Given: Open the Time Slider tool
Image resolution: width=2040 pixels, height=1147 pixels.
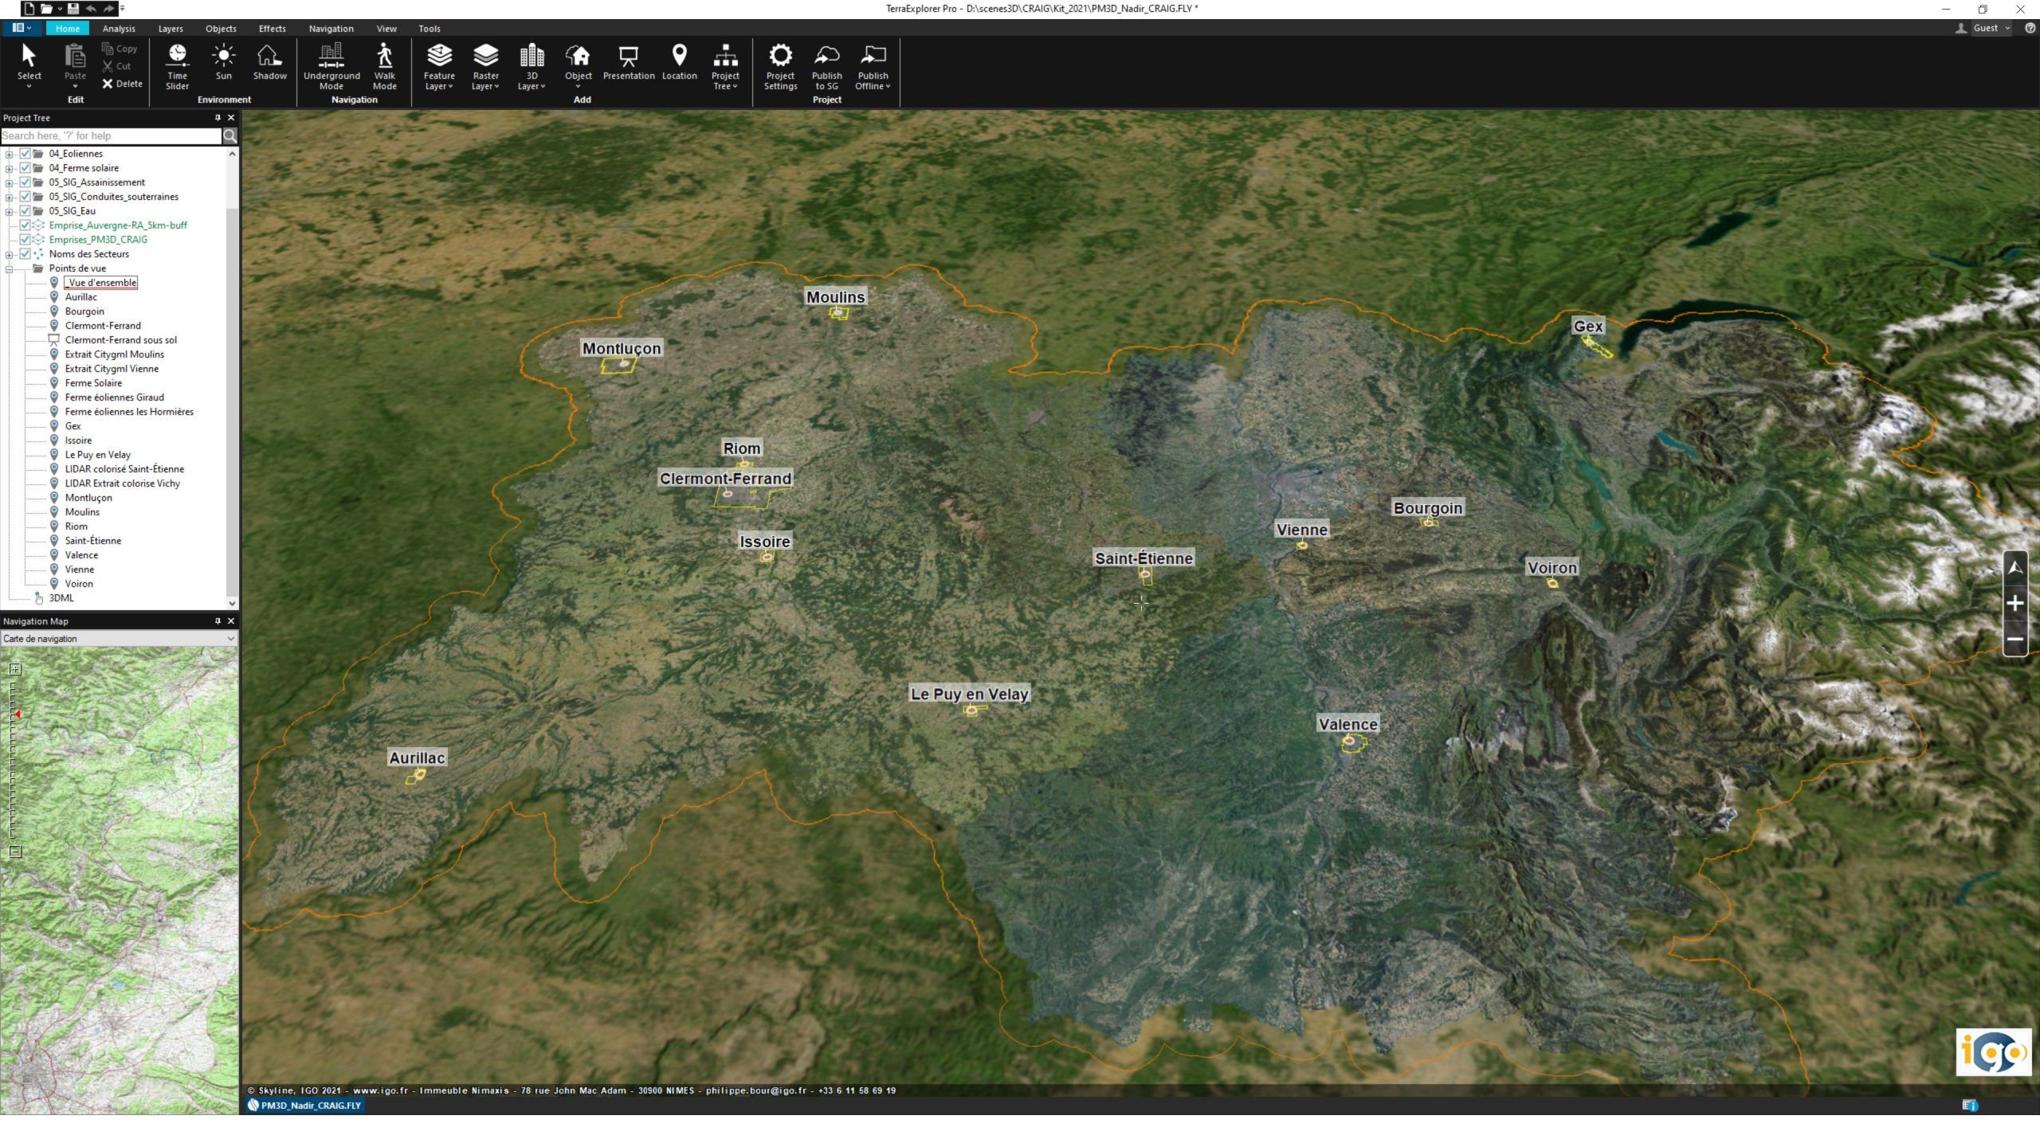Looking at the screenshot, I should point(177,64).
